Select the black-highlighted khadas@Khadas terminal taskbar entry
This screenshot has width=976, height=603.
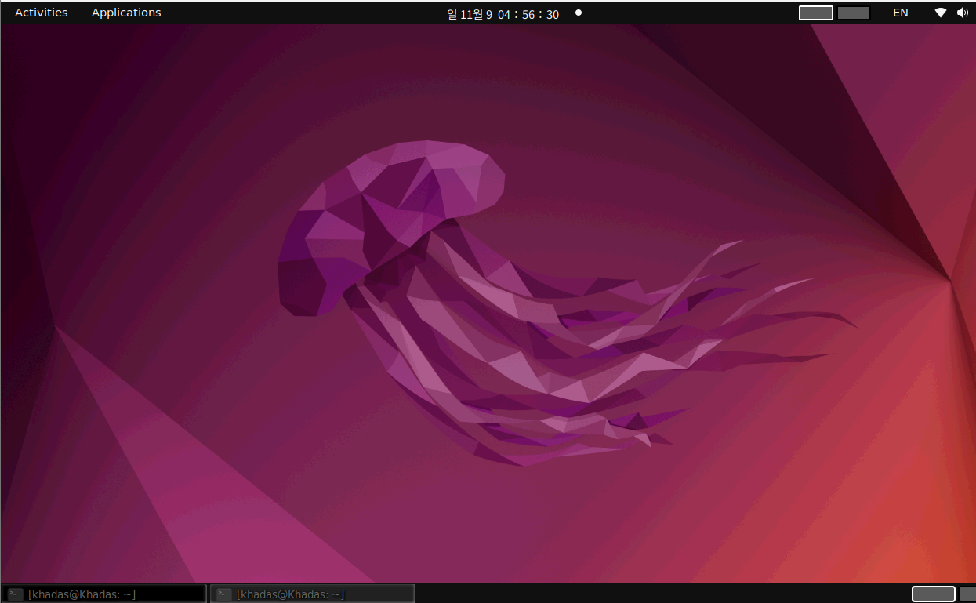[103, 594]
